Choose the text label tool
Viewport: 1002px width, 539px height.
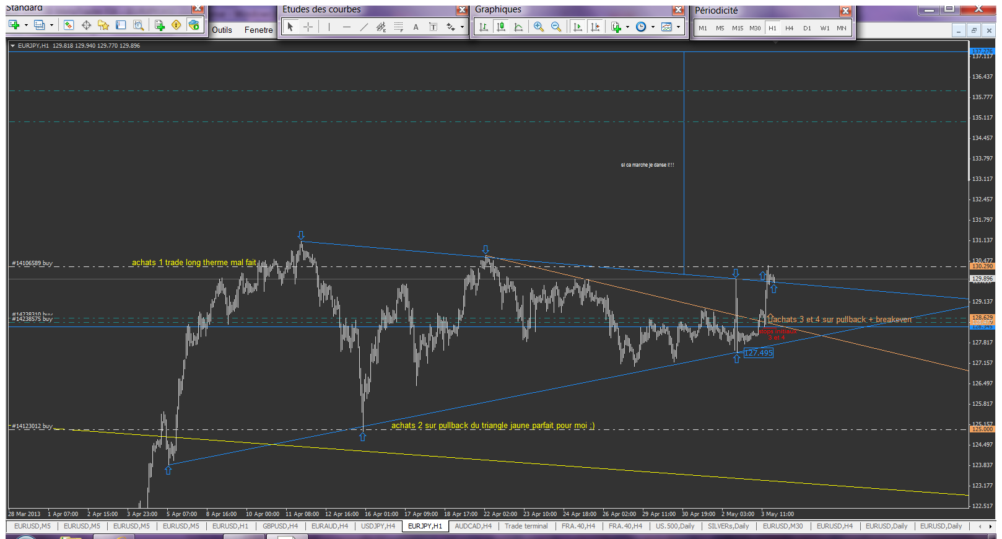pos(416,27)
